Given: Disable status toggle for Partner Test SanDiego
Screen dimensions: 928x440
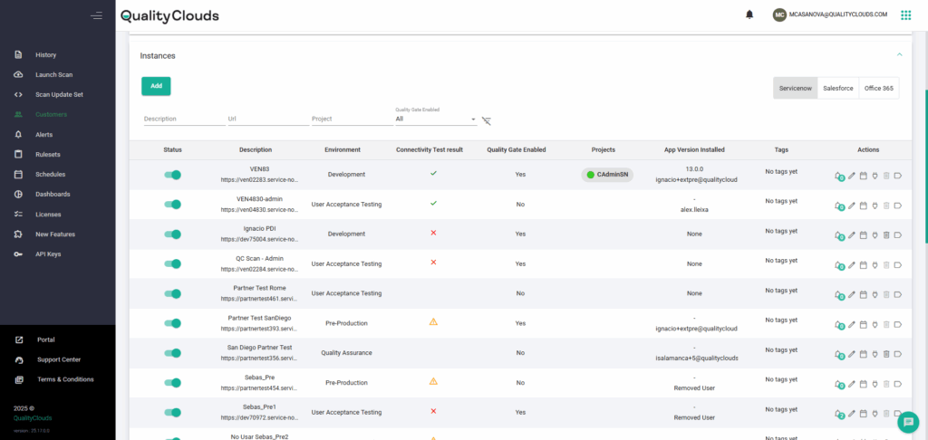Looking at the screenshot, I should coord(172,323).
